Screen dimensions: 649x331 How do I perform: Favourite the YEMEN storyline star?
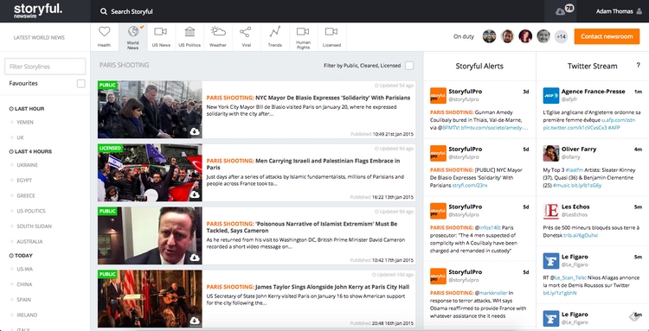(x=11, y=123)
